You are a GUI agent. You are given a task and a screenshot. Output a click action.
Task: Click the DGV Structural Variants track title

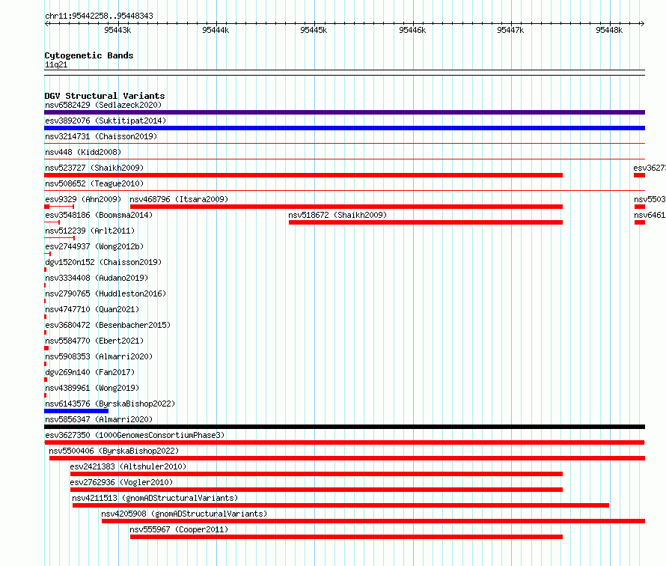[105, 96]
